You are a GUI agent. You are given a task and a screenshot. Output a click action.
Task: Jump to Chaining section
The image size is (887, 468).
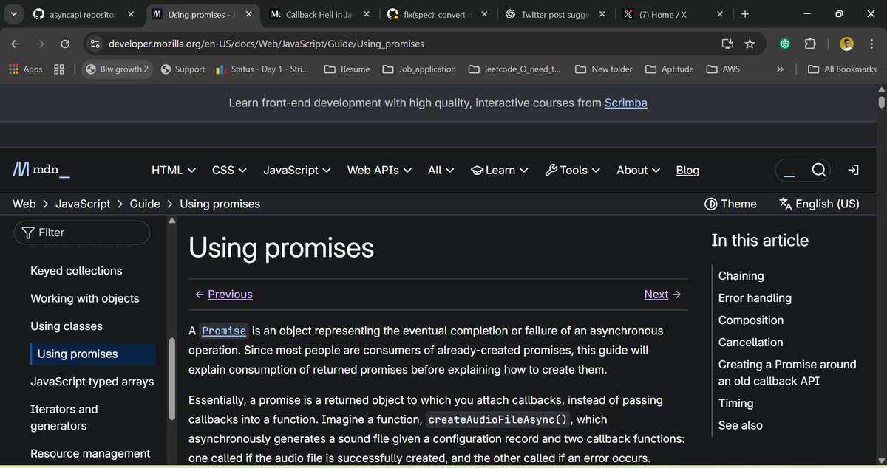pos(741,276)
